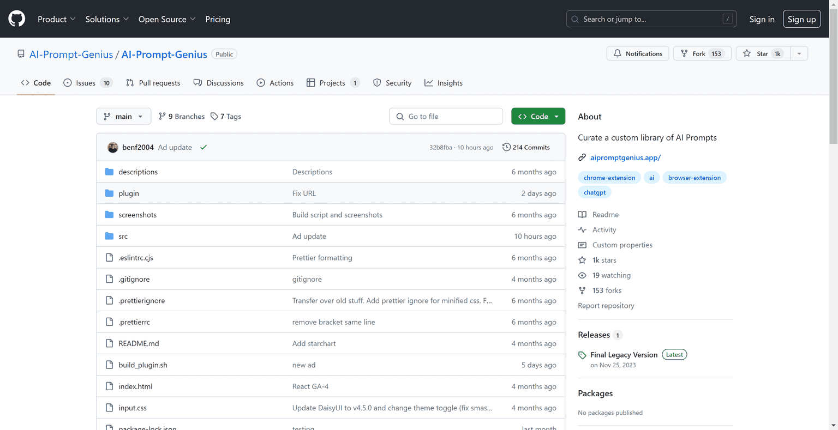The width and height of the screenshot is (838, 430).
Task: Click the history clock icon by 214 Commits
Action: [506, 147]
